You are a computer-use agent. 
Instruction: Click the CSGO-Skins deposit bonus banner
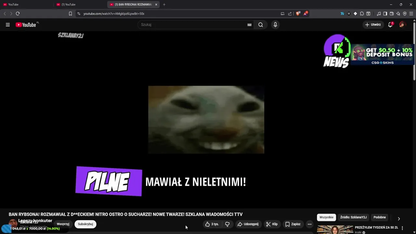383,54
